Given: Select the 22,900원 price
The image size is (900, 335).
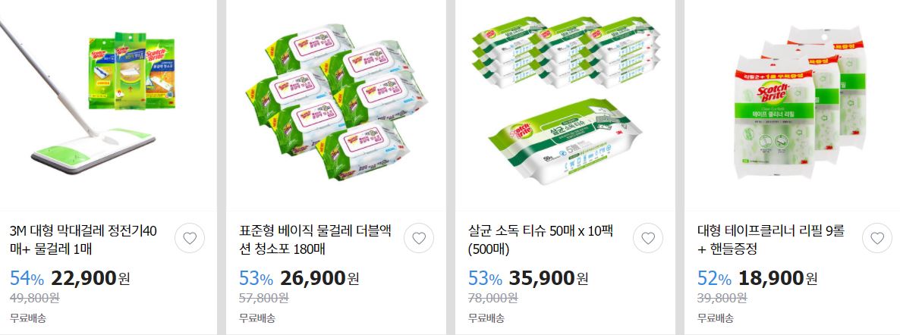Looking at the screenshot, I should 91,279.
